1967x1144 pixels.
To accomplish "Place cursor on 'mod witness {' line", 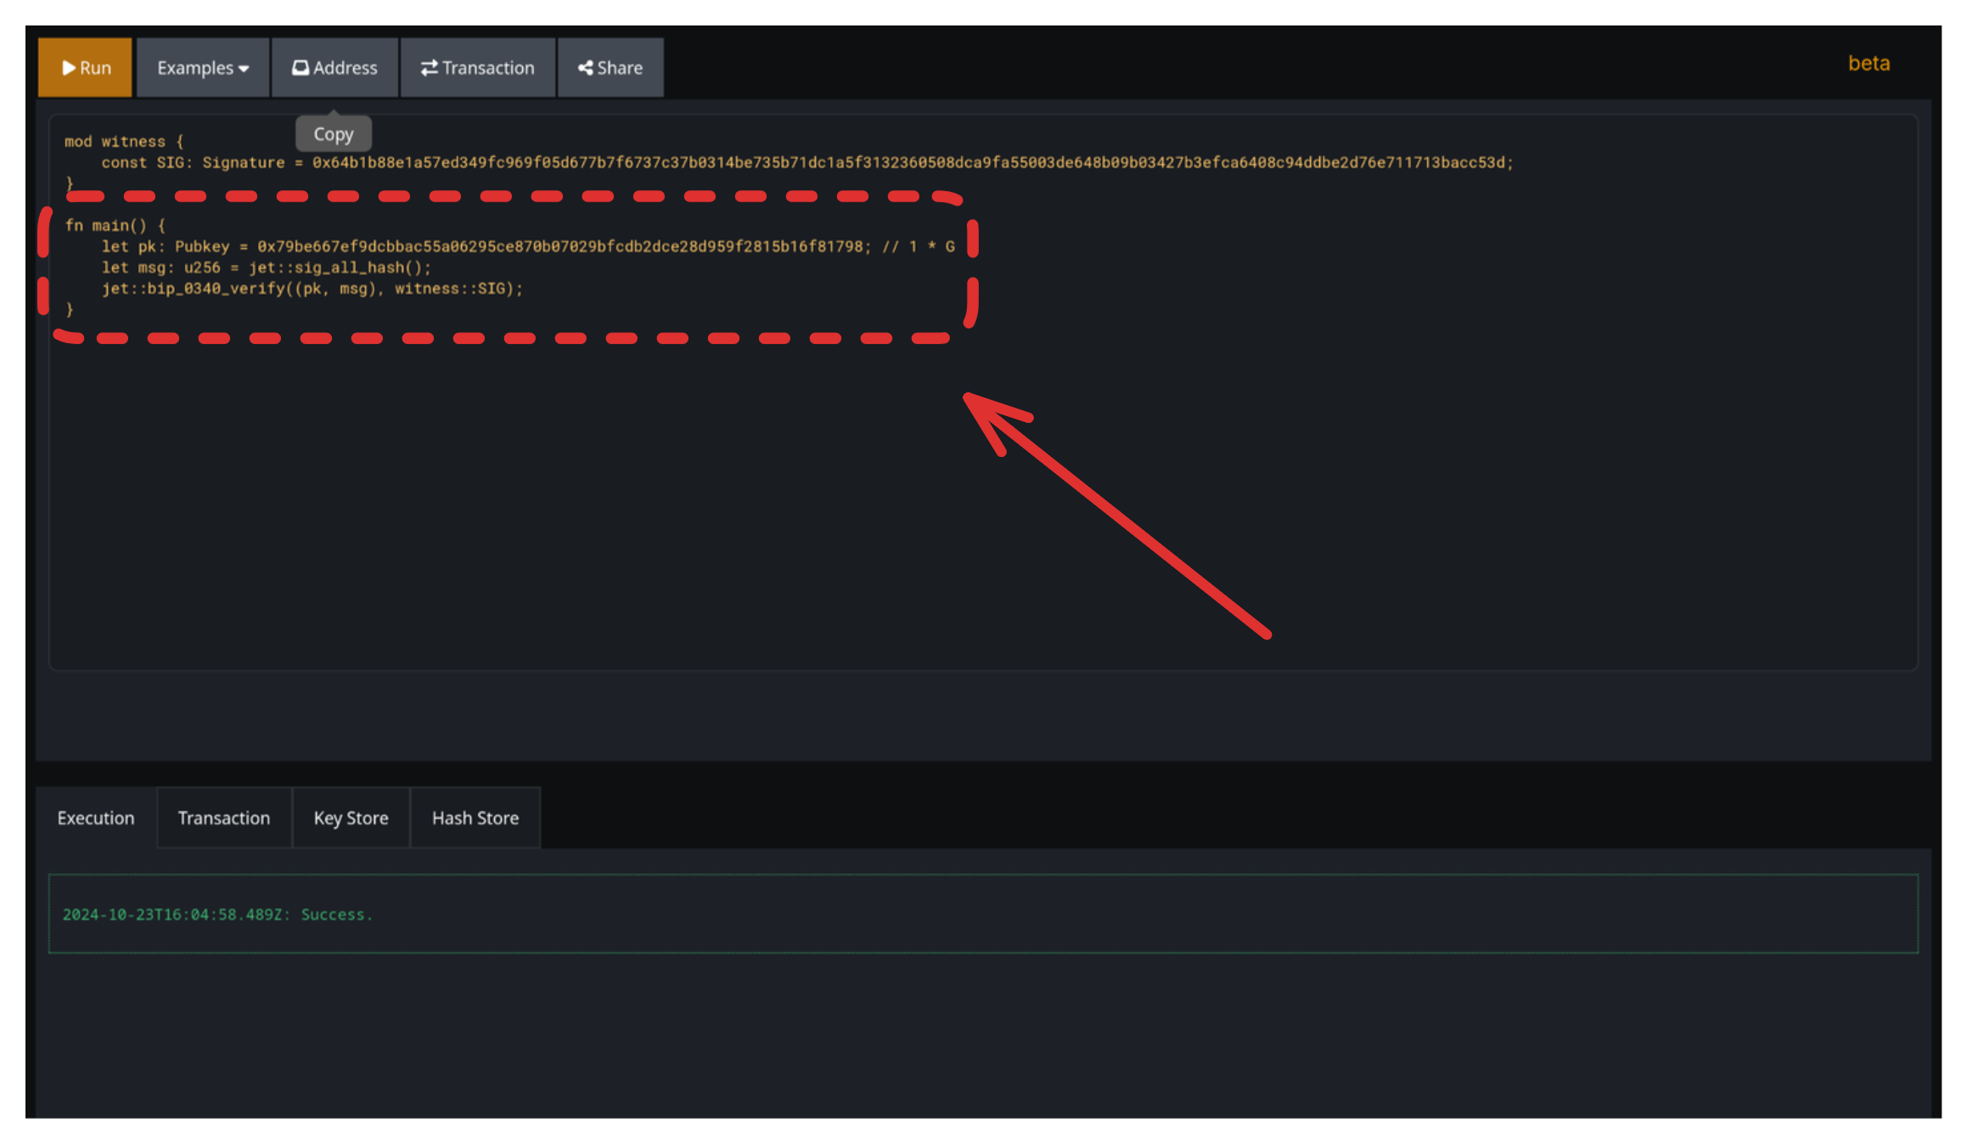I will click(x=124, y=142).
